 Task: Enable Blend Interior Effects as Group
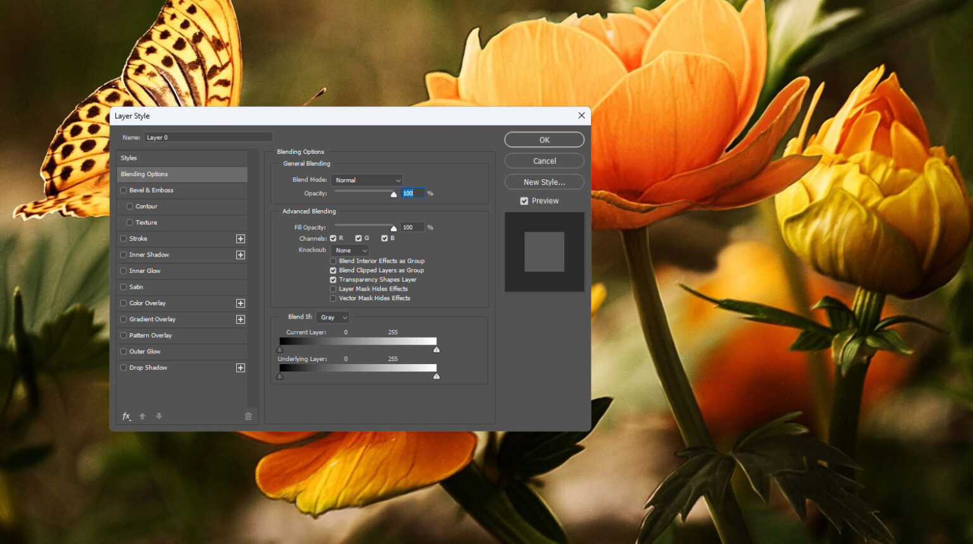coord(333,261)
